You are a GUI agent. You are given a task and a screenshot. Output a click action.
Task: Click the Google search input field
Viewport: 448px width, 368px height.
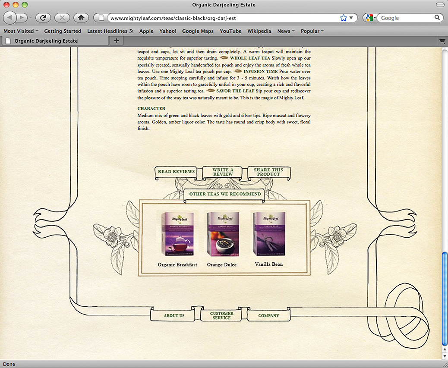pos(407,18)
